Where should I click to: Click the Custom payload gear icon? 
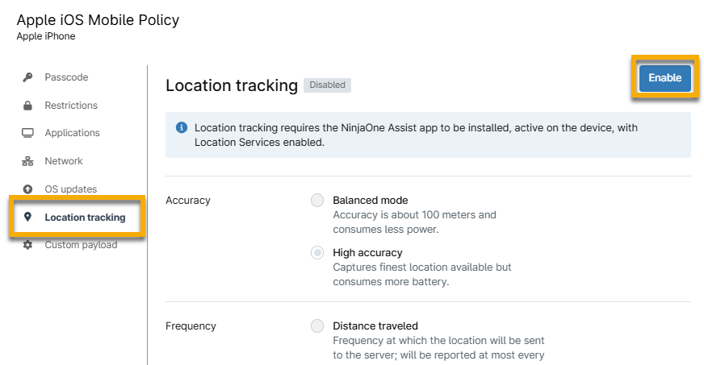pyautogui.click(x=27, y=245)
